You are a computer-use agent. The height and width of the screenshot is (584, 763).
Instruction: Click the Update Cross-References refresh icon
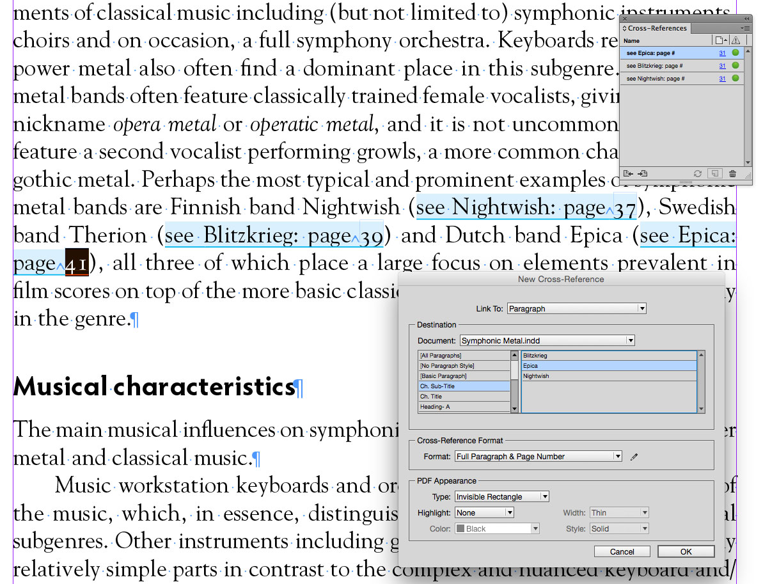coord(698,173)
